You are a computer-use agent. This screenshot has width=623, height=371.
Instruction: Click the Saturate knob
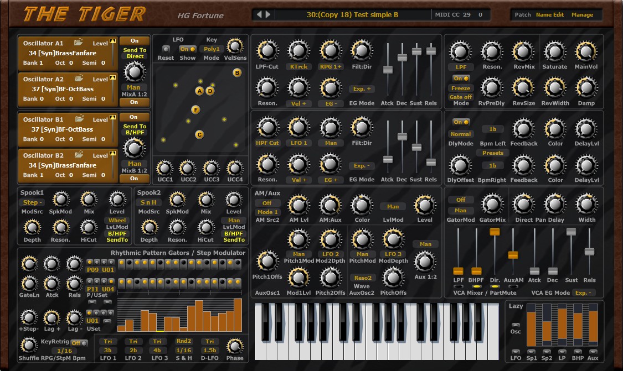pos(555,51)
